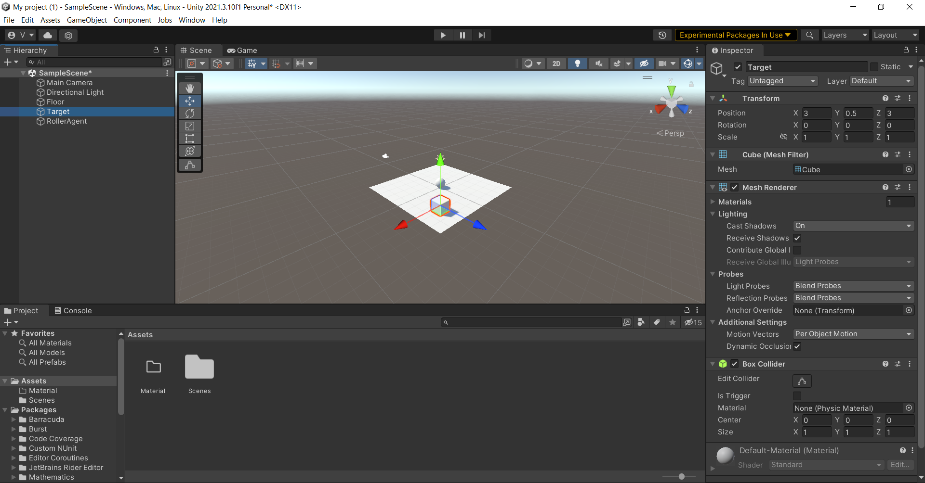Select the Move tool in the Scene toolbar
925x483 pixels.
pyautogui.click(x=189, y=101)
